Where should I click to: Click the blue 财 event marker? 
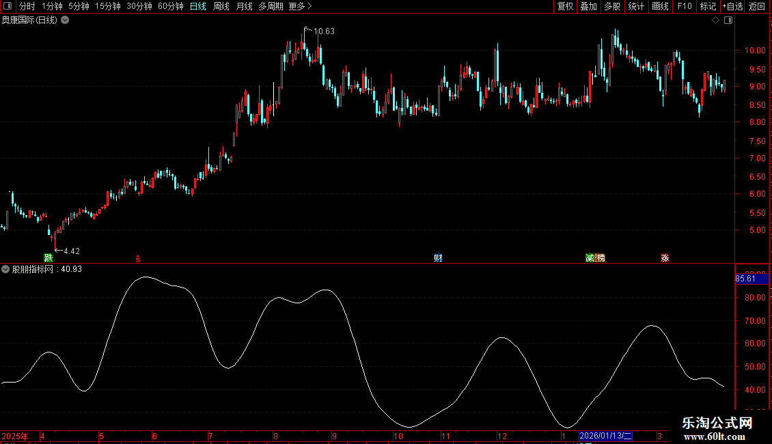438,258
